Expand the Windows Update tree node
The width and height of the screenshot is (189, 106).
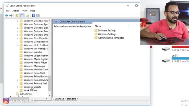click(x=17, y=87)
